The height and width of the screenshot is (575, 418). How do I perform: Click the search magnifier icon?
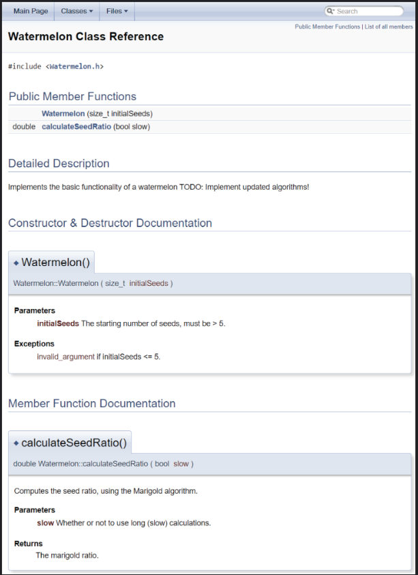click(x=330, y=11)
